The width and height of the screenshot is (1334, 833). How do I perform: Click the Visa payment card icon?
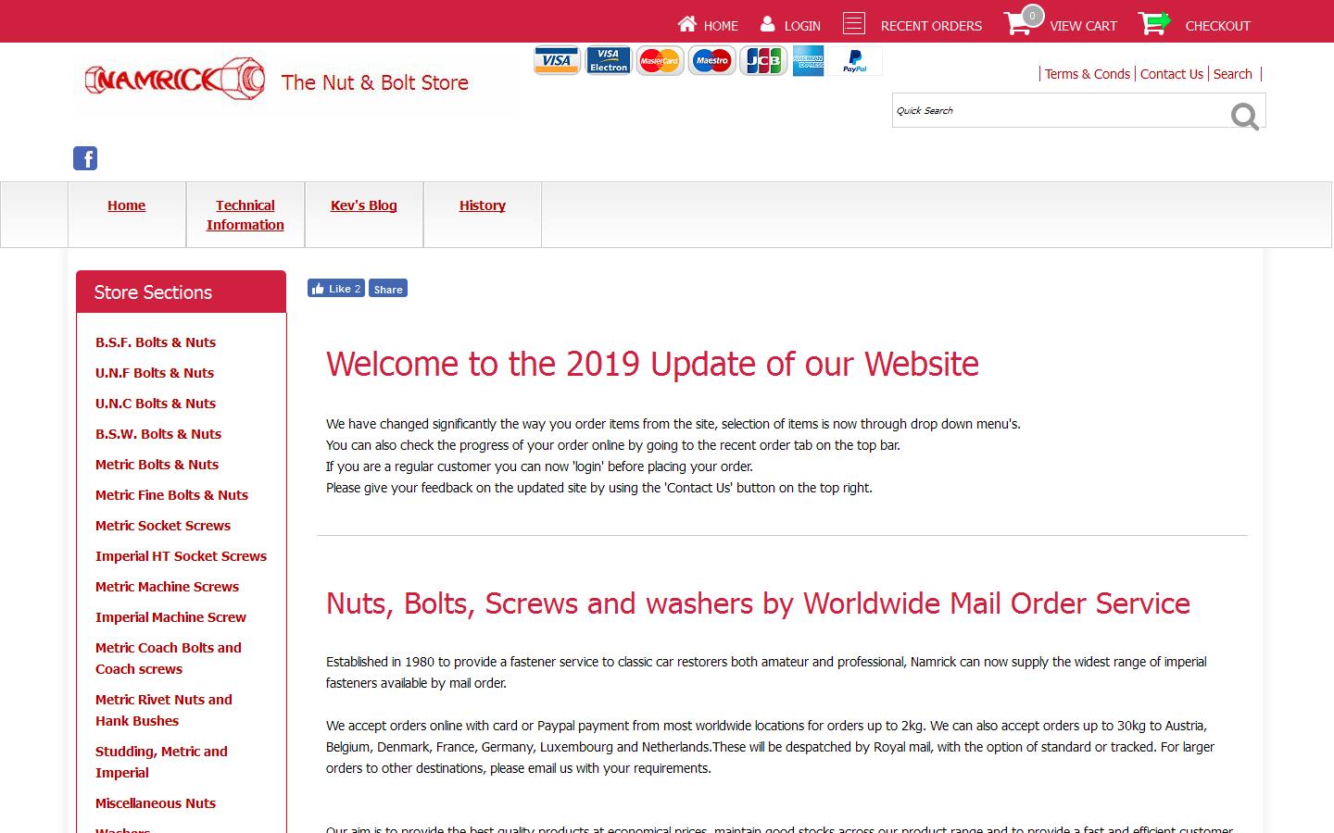tap(556, 59)
